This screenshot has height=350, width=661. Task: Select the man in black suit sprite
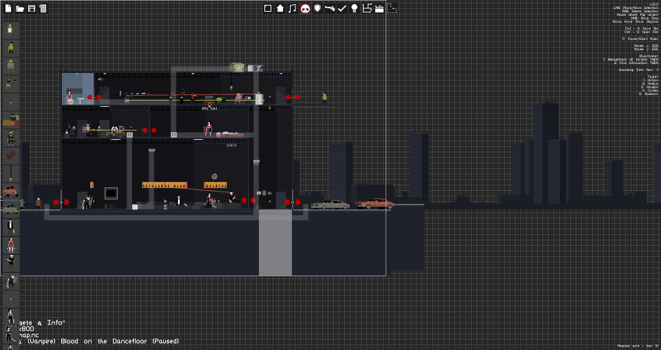10,228
